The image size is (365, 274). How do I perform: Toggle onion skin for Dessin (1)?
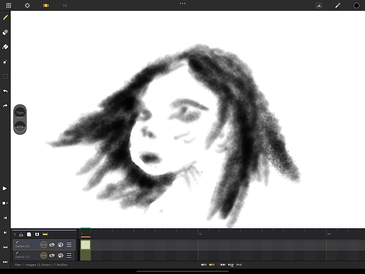click(x=61, y=245)
